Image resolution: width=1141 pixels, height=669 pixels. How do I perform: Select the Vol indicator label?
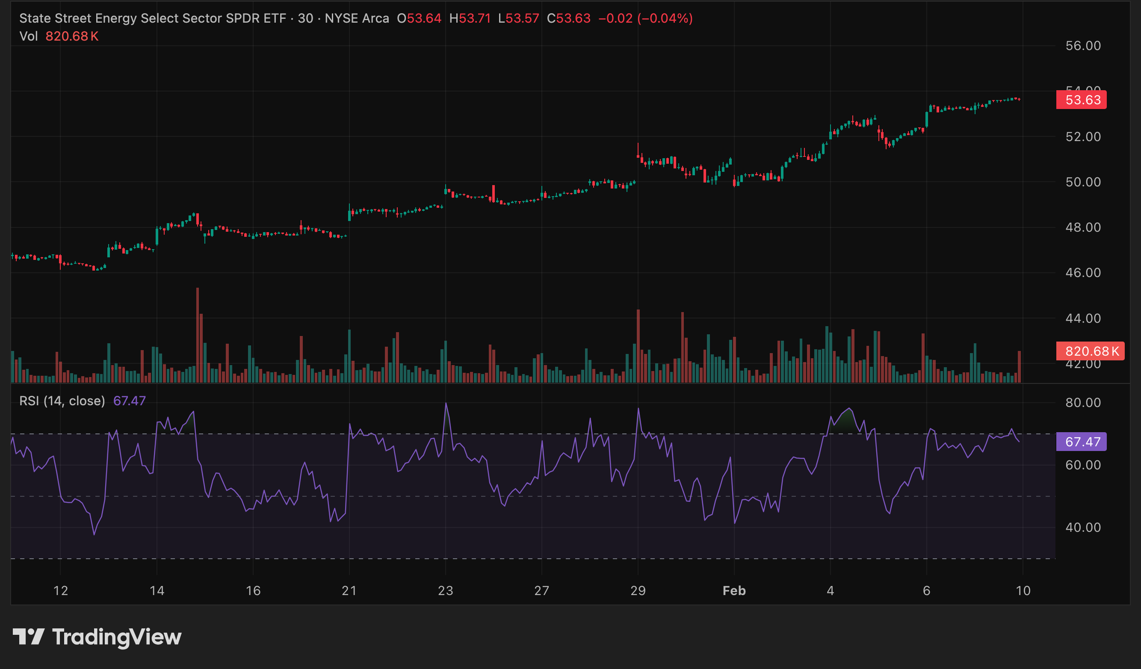tap(29, 36)
